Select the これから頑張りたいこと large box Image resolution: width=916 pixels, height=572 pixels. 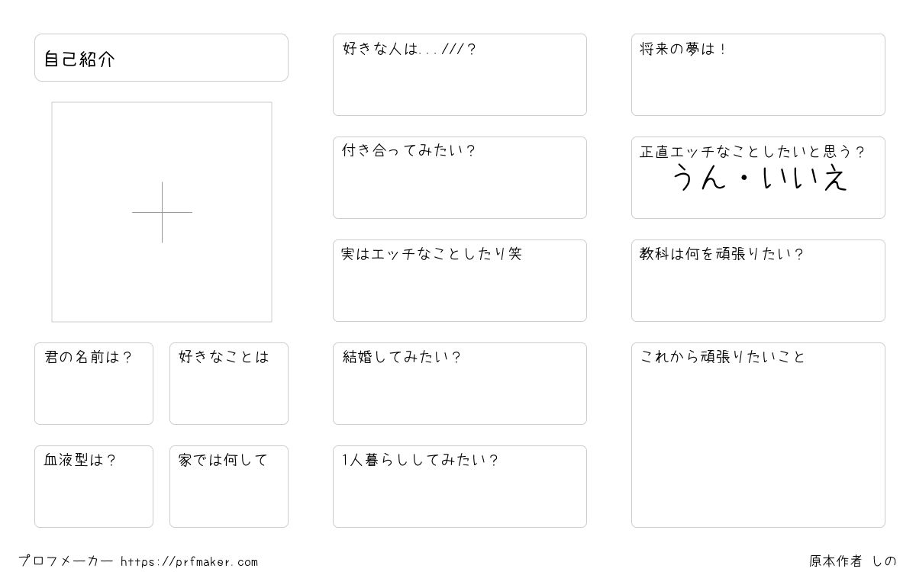click(x=758, y=435)
